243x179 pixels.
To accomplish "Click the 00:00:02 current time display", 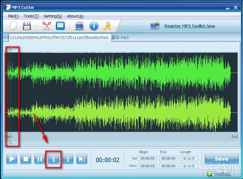I will 108,160.
